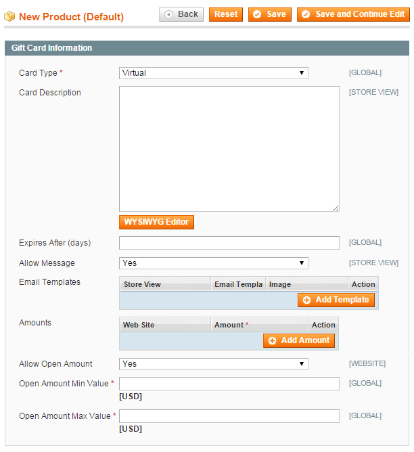
Task: Click the Action header in Email Templates table
Action: [363, 284]
